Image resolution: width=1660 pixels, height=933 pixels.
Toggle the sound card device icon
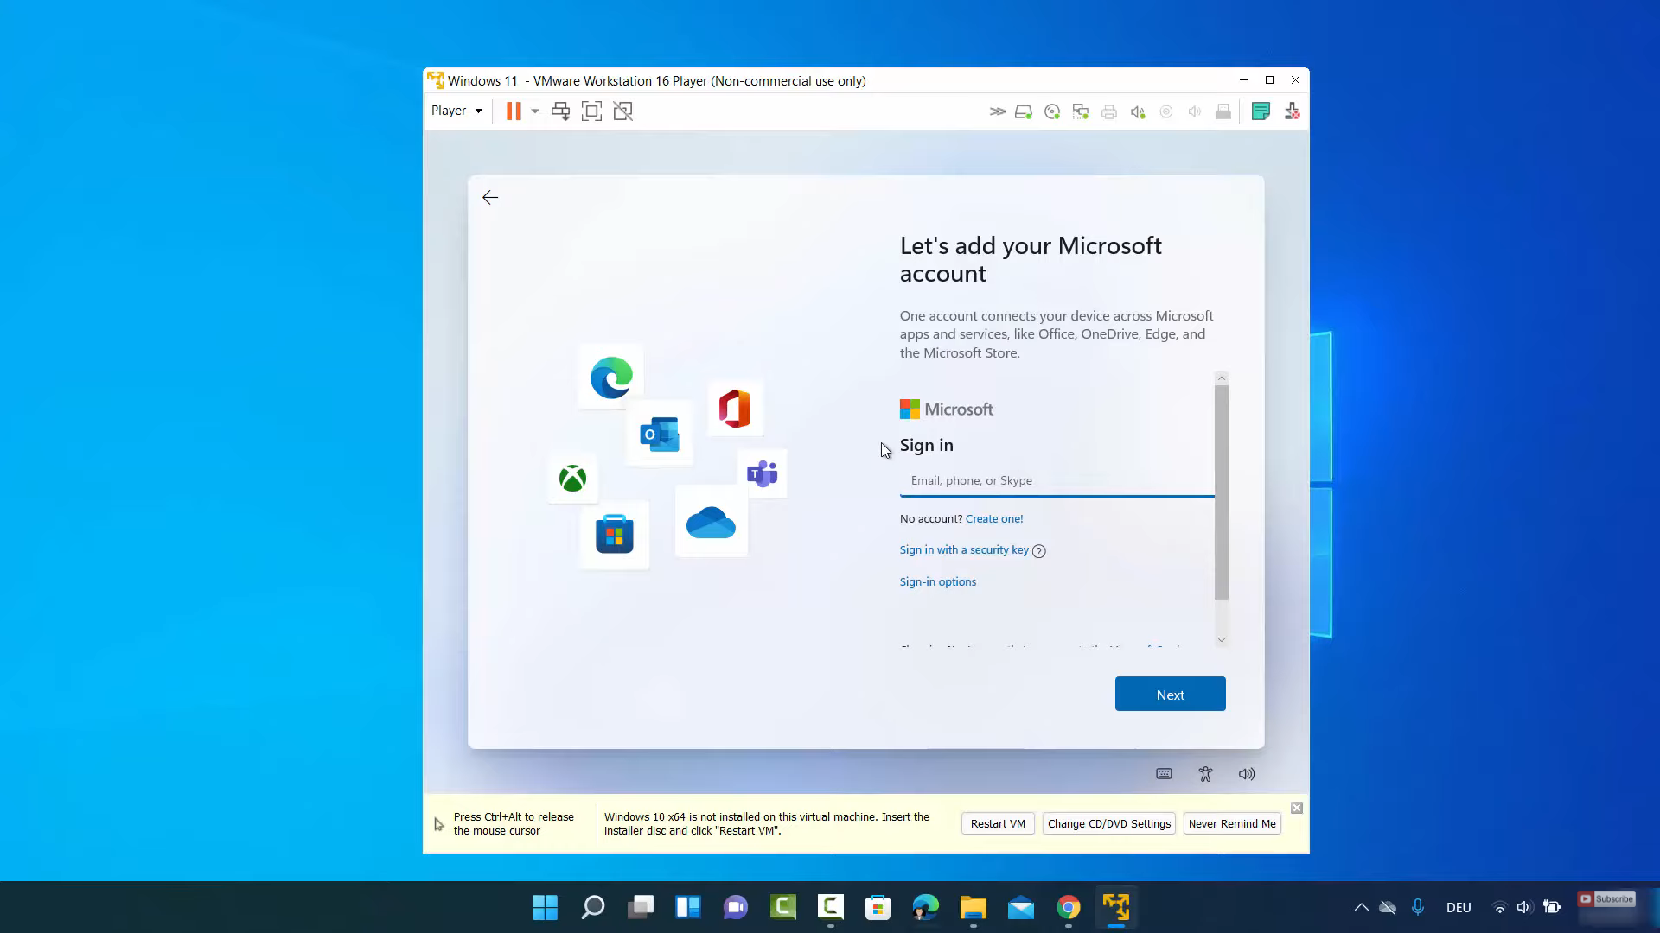tap(1138, 111)
